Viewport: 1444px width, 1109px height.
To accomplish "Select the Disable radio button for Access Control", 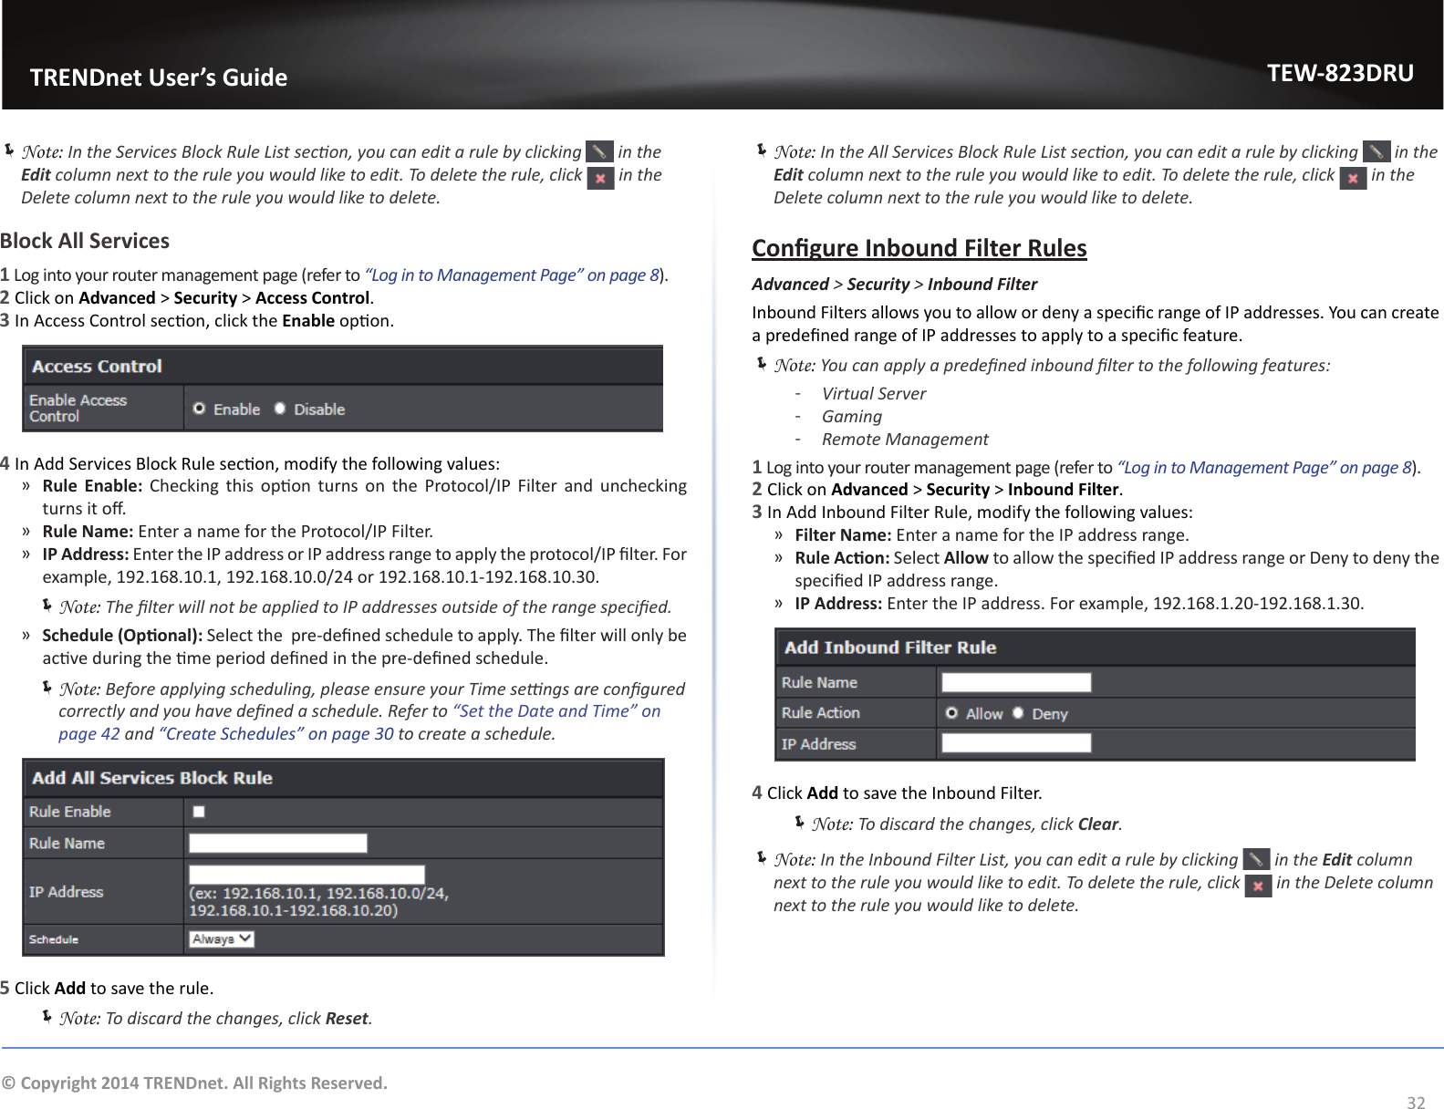I will tap(280, 409).
